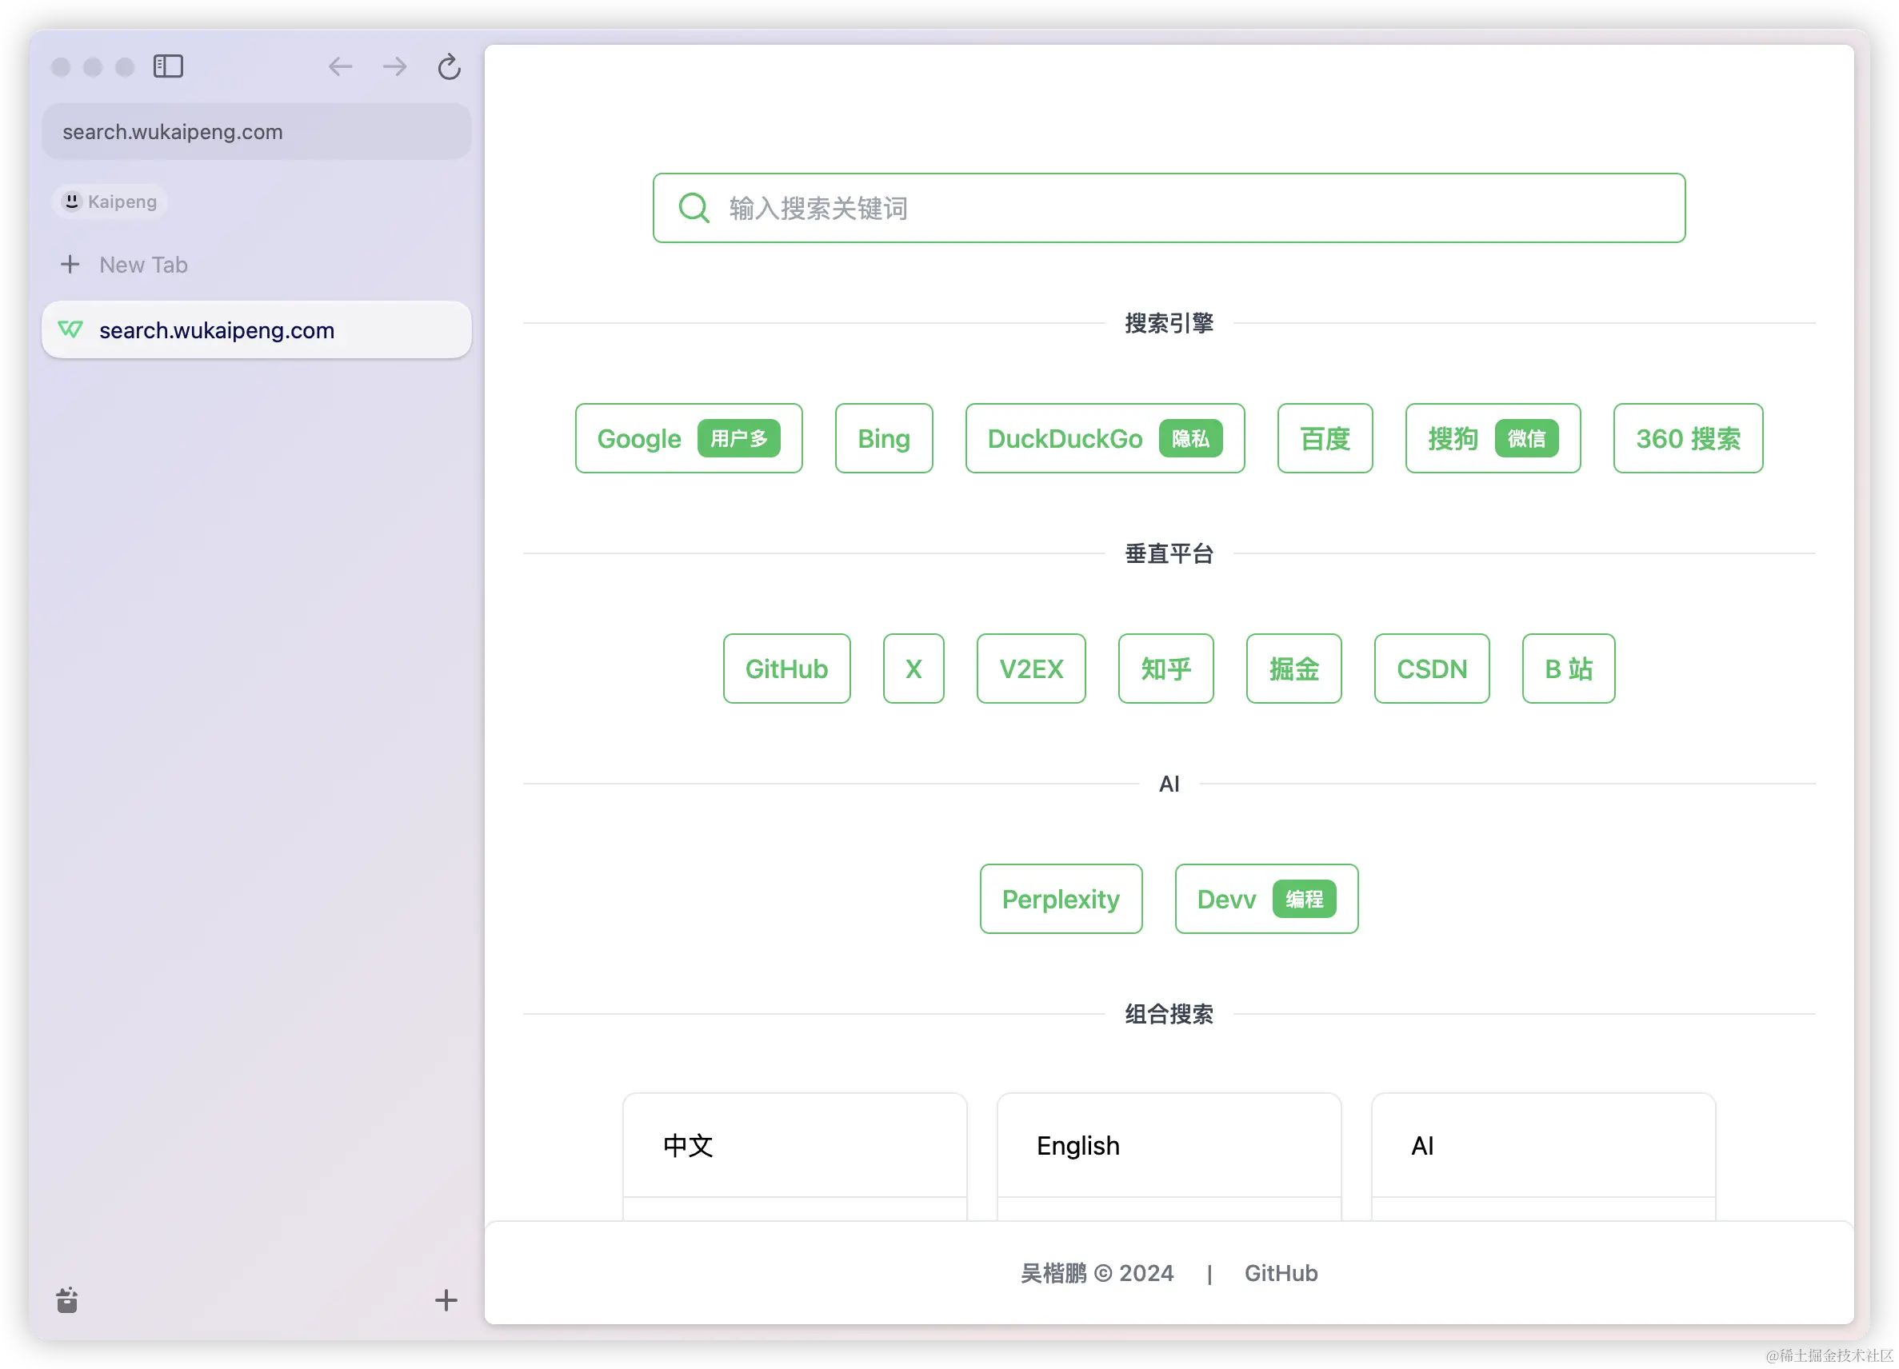Search with the Google button

688,438
